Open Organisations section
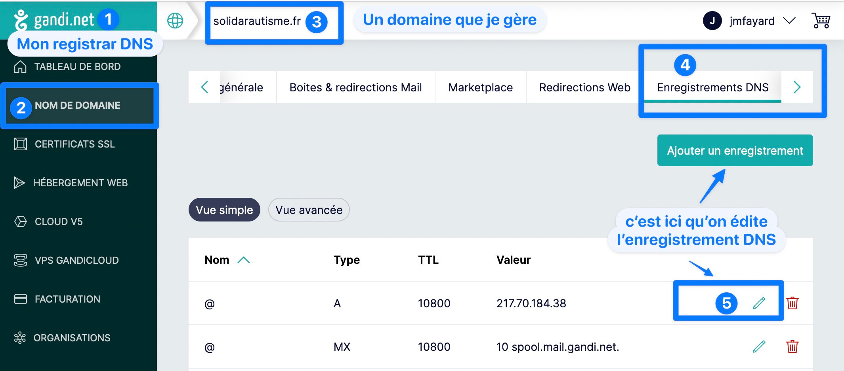 [72, 338]
